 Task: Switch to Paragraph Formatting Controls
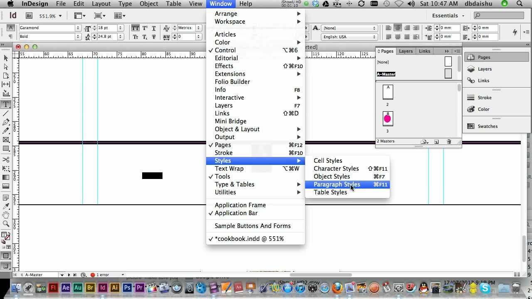point(11,37)
